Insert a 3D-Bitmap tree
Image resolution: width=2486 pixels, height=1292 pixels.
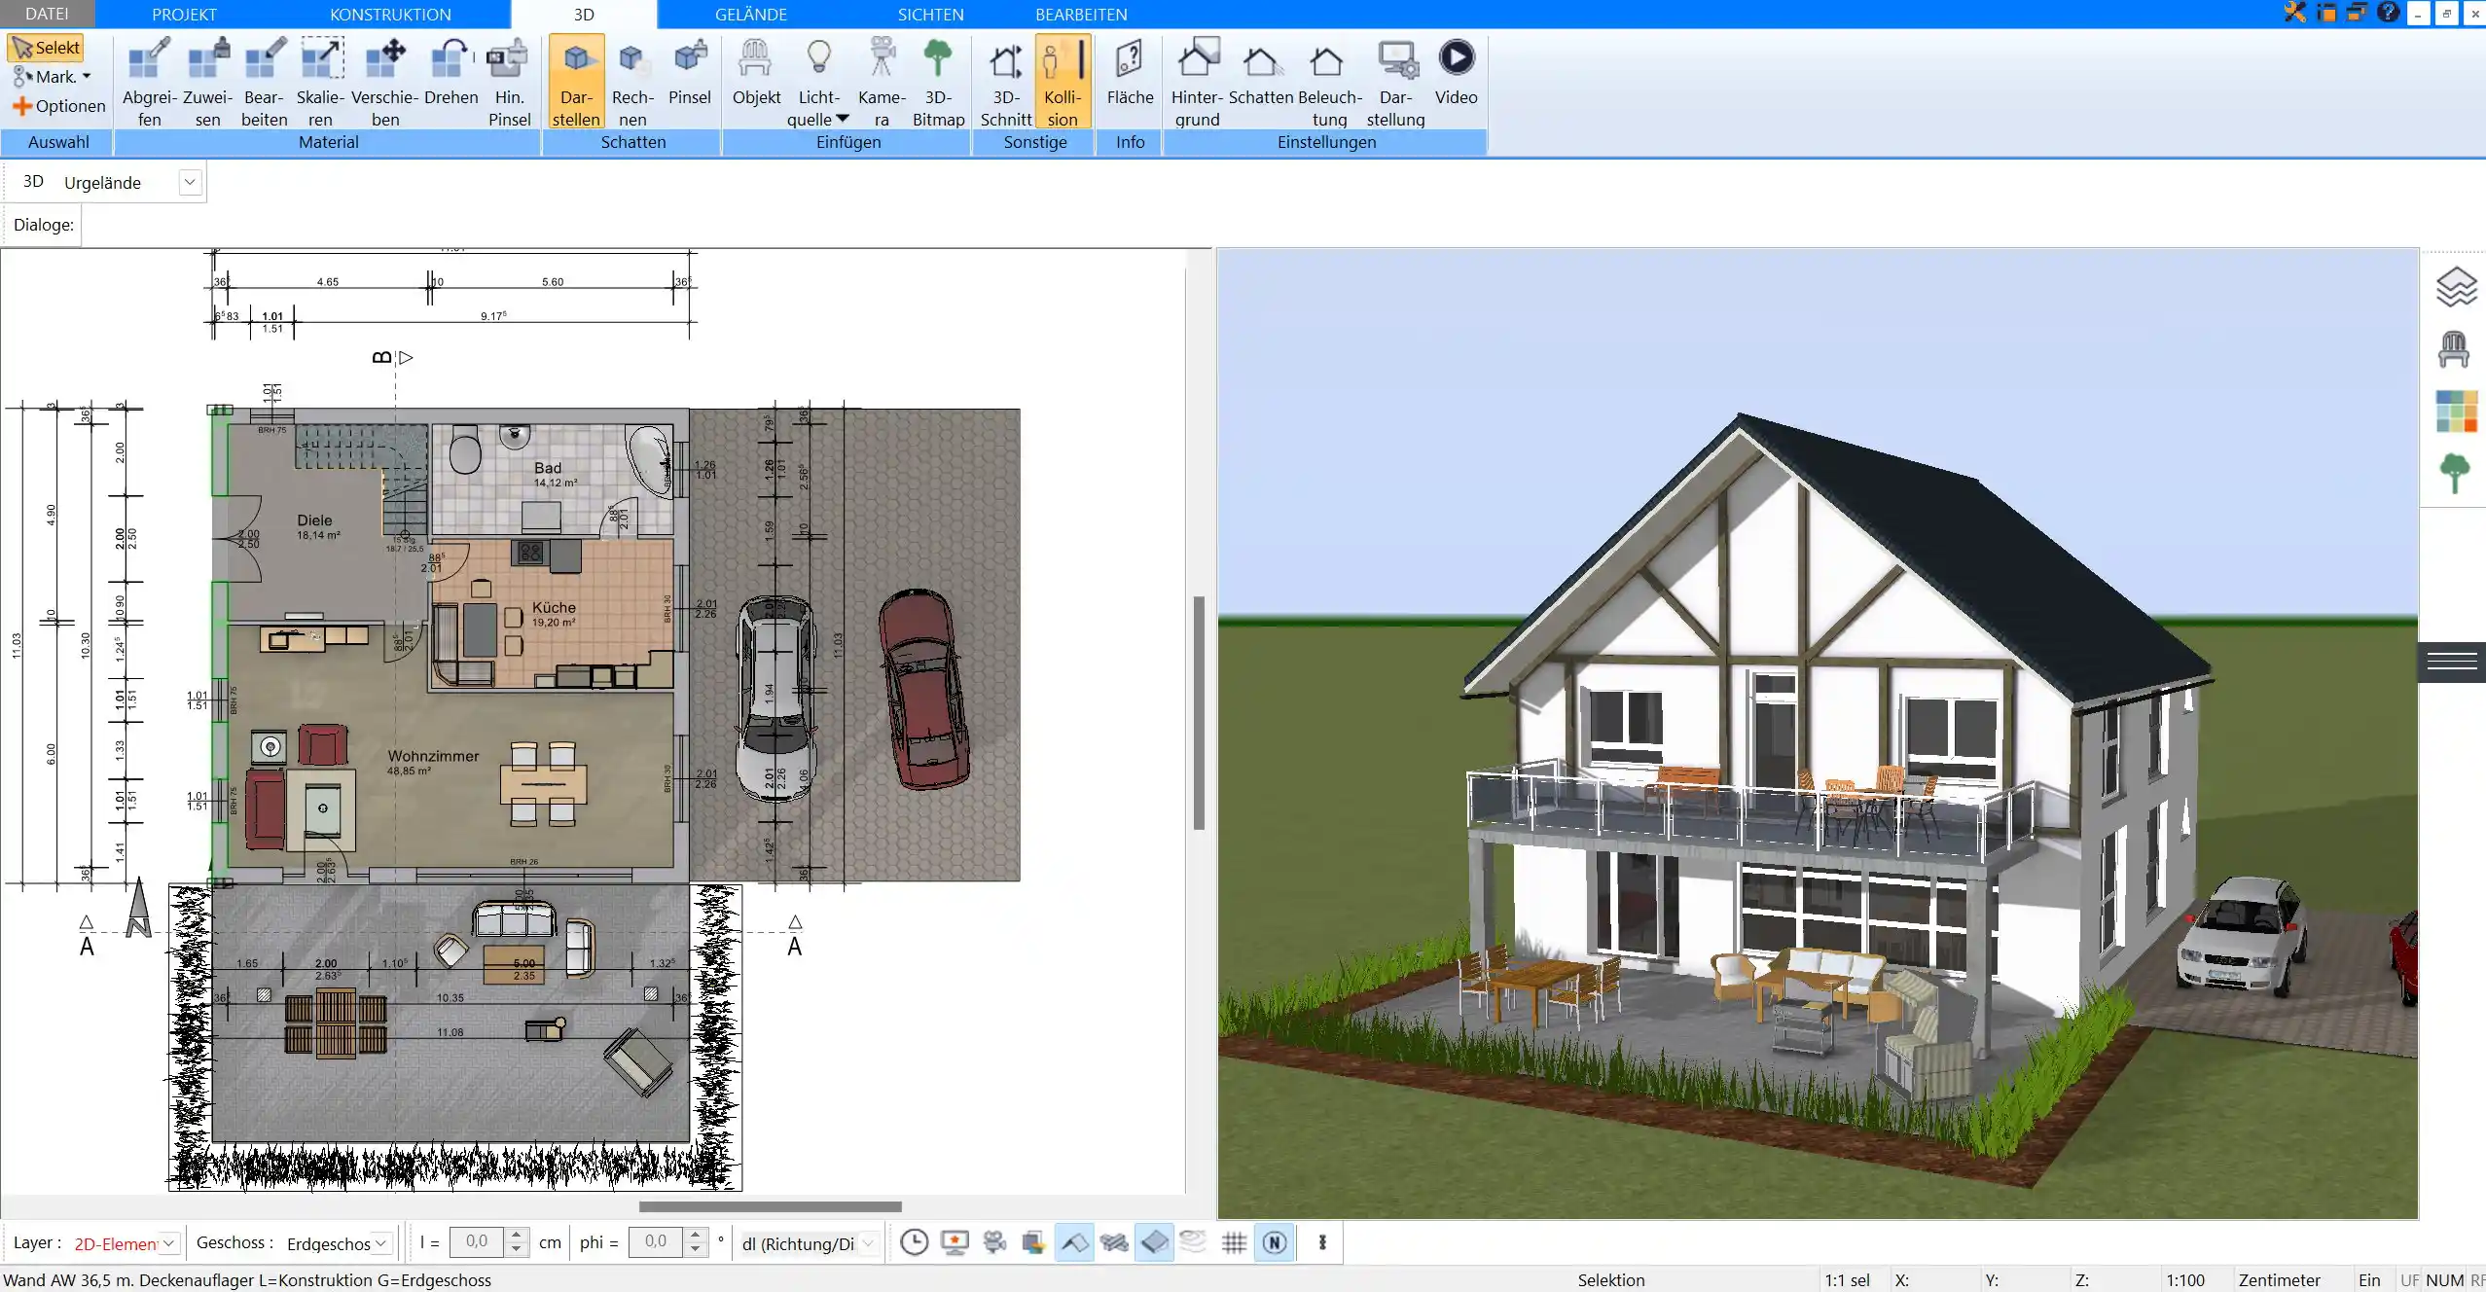point(938,82)
